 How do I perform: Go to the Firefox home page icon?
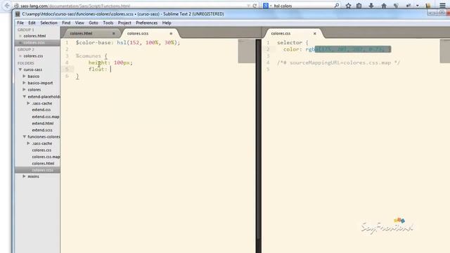pyautogui.click(x=384, y=6)
